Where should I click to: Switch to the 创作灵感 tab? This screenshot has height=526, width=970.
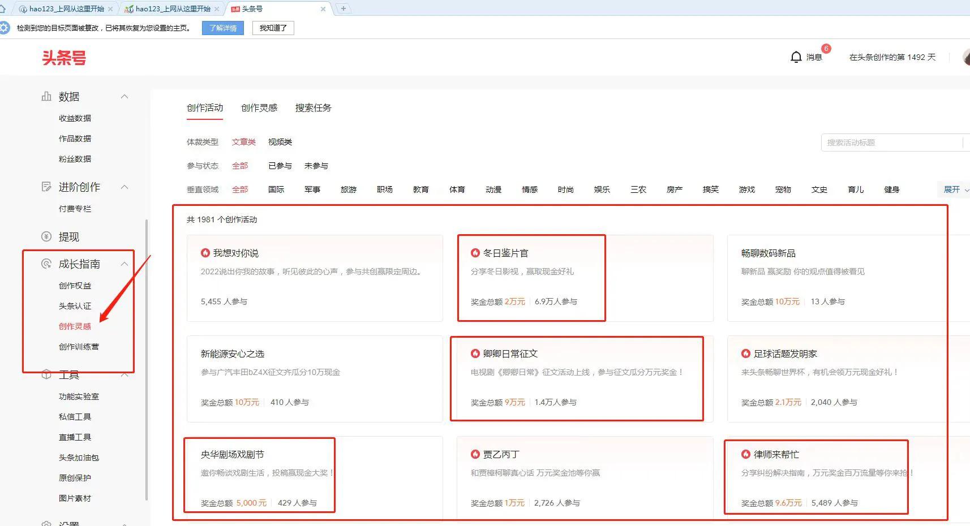click(259, 108)
